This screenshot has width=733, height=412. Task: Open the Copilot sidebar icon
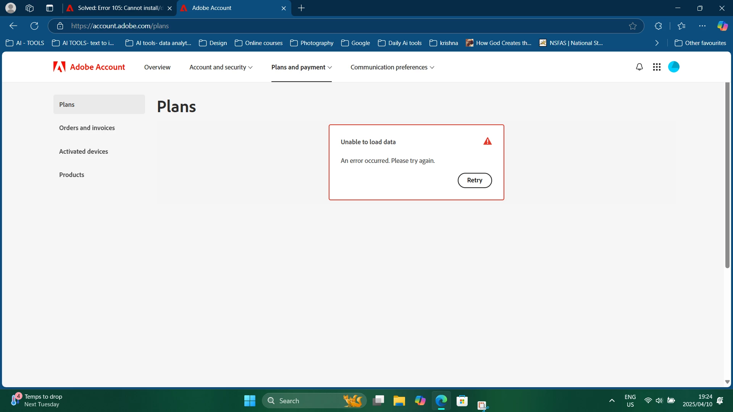coord(722,26)
